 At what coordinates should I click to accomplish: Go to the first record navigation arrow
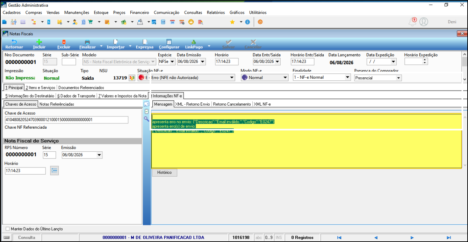(339, 237)
